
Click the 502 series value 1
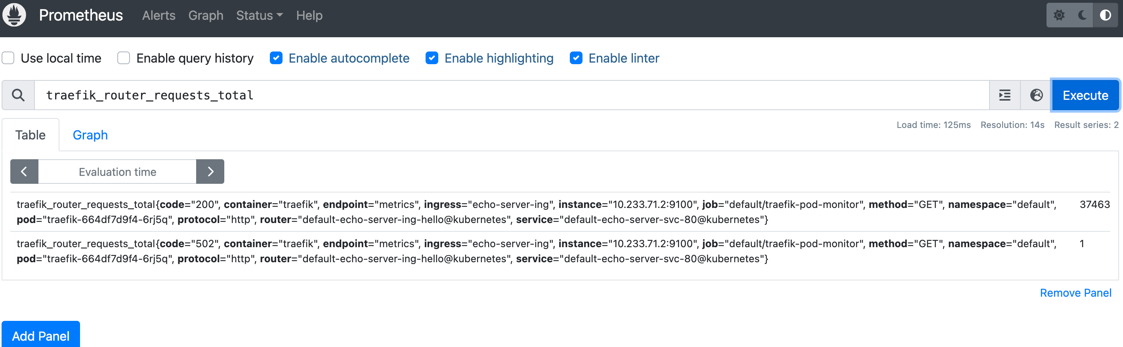(1081, 244)
